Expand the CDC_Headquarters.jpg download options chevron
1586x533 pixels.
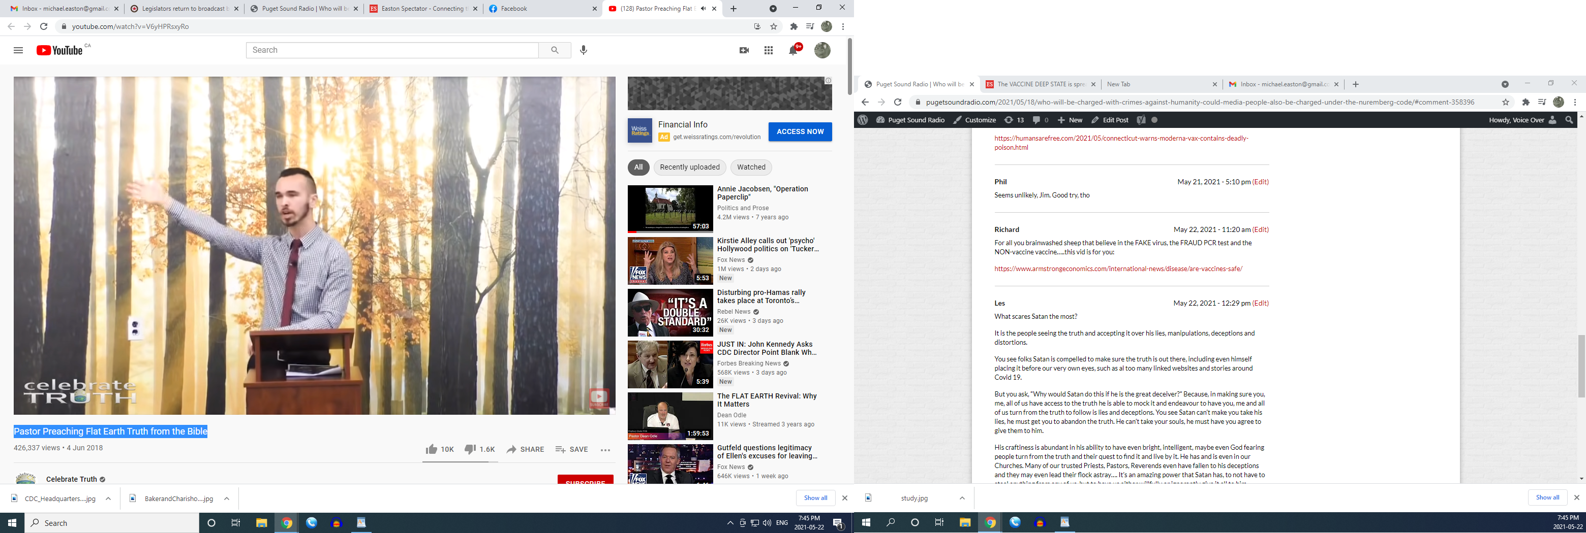(108, 498)
